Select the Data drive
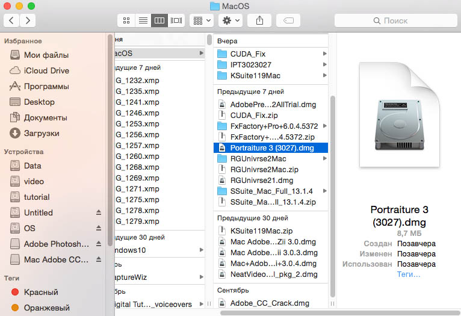The width and height of the screenshot is (461, 316). pyautogui.click(x=32, y=166)
